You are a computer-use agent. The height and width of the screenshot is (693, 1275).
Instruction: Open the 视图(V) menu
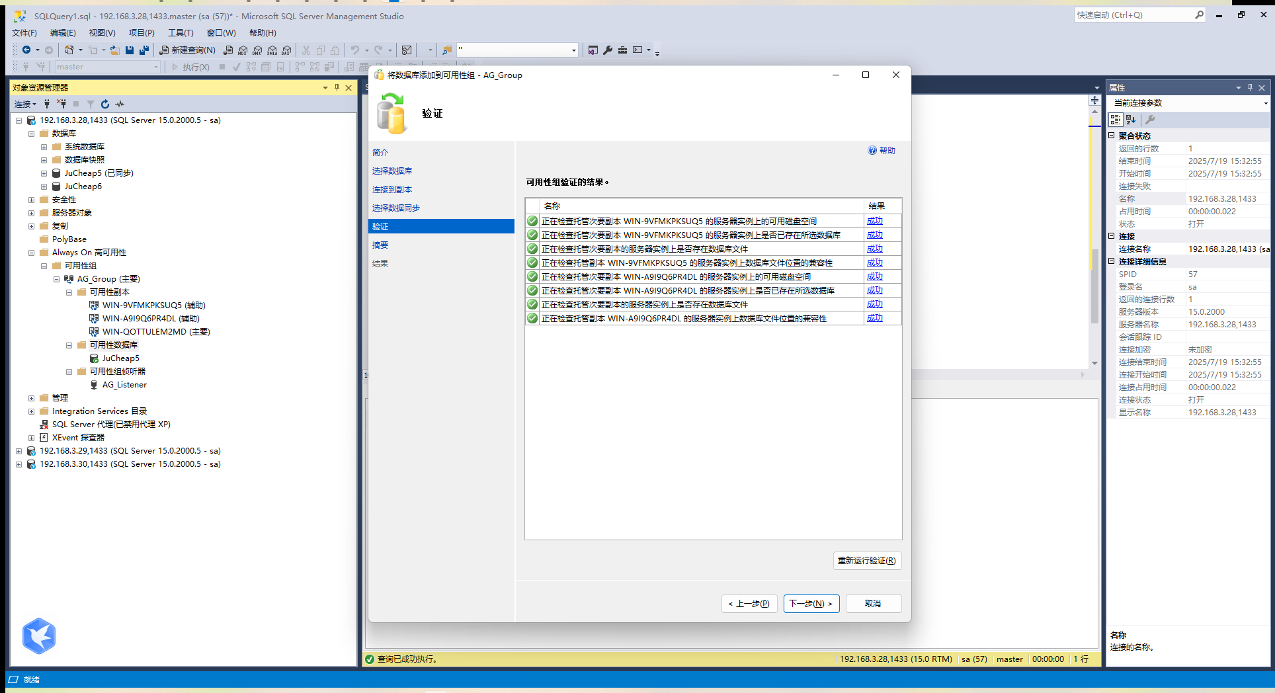point(103,32)
